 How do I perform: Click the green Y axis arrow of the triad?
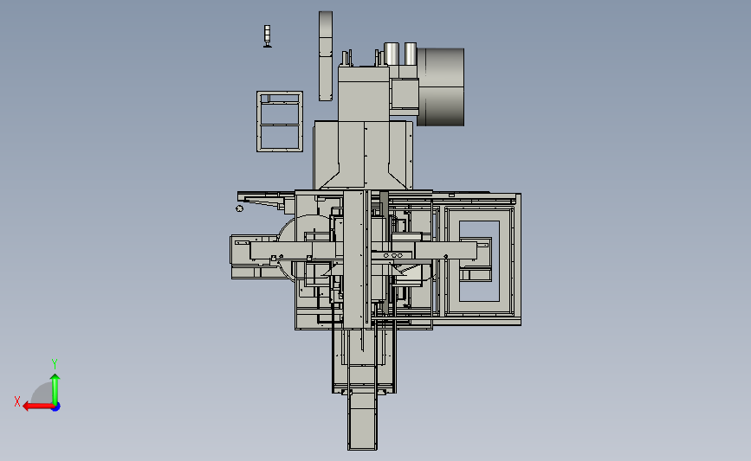tap(55, 388)
